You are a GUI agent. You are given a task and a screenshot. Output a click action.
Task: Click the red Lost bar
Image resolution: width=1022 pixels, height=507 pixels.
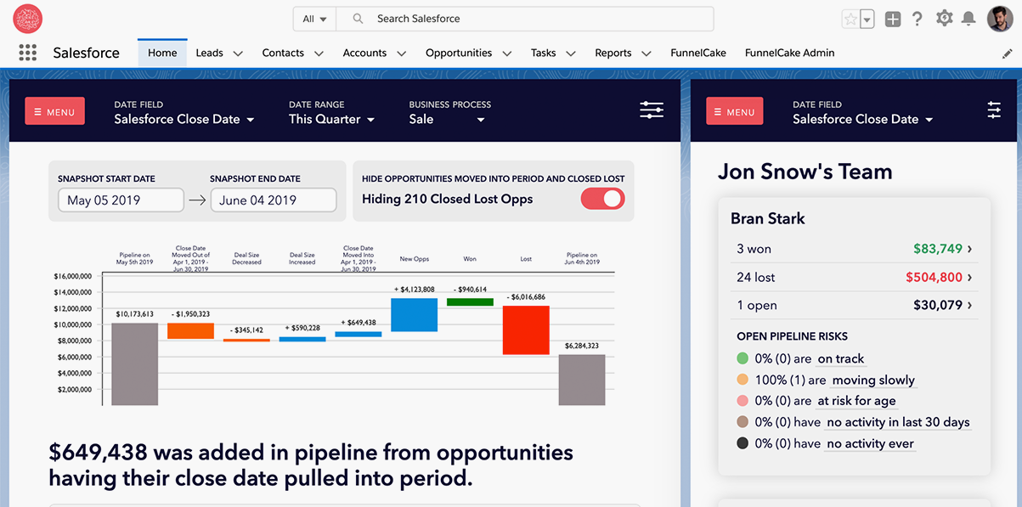click(x=526, y=330)
